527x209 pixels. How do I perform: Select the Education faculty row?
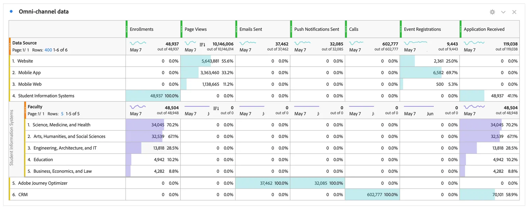tap(75, 159)
